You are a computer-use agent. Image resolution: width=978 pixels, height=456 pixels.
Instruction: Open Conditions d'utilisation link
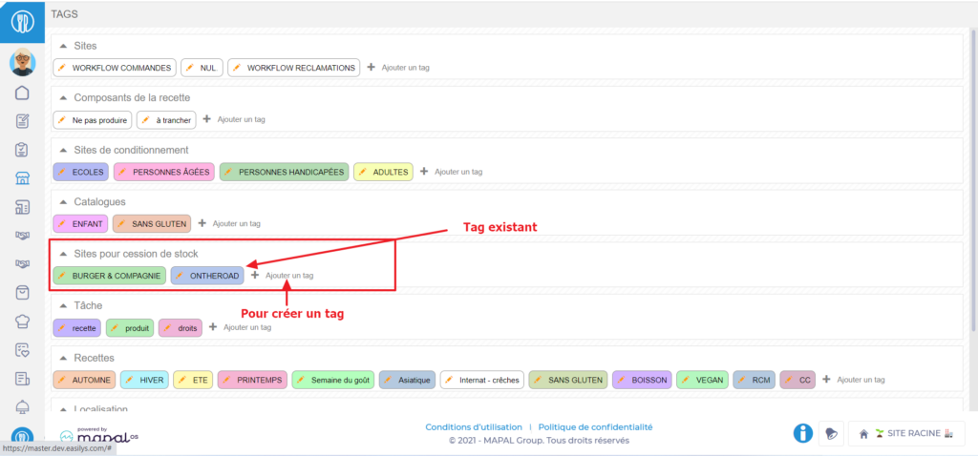point(474,427)
